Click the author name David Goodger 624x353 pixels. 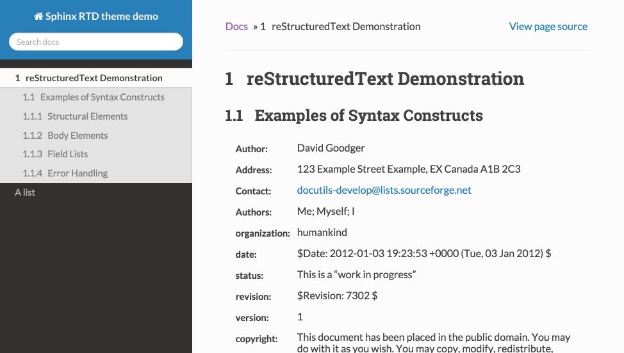point(331,148)
